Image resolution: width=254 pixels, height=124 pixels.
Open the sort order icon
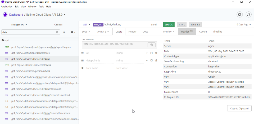(x=64, y=32)
